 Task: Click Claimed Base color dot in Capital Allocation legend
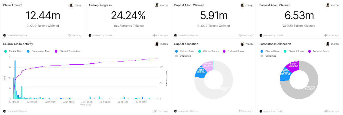[177, 51]
